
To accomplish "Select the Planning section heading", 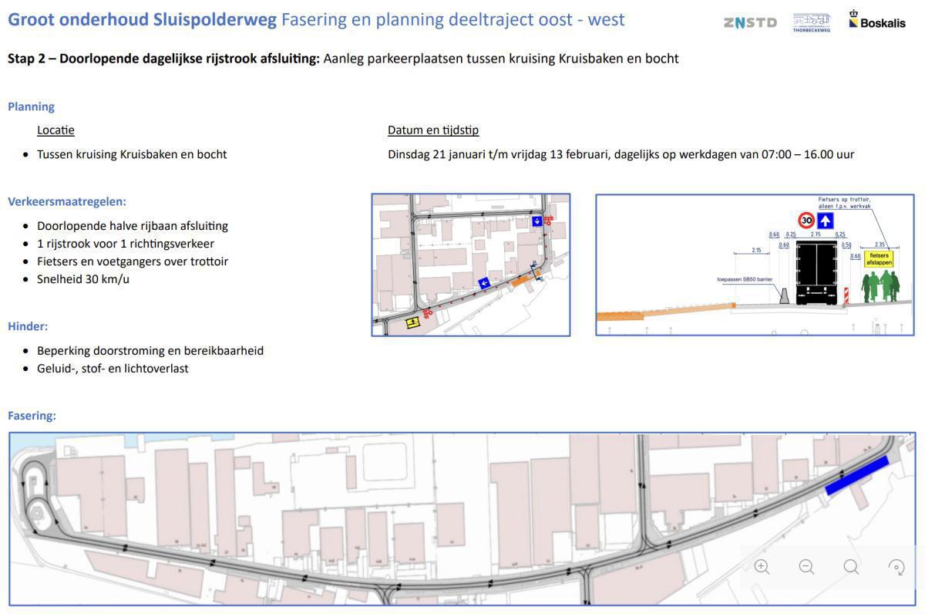I will click(31, 106).
